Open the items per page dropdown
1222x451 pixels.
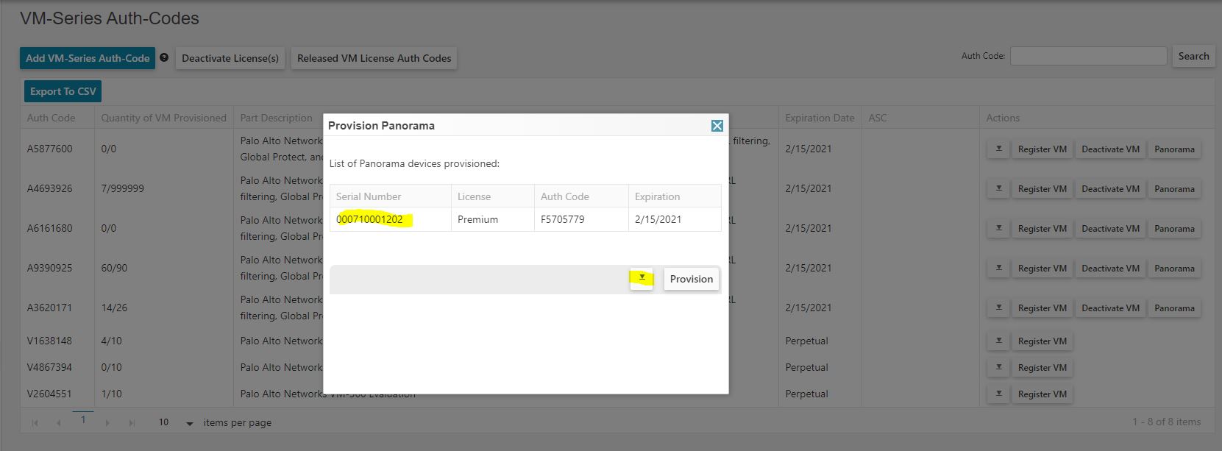(x=189, y=423)
